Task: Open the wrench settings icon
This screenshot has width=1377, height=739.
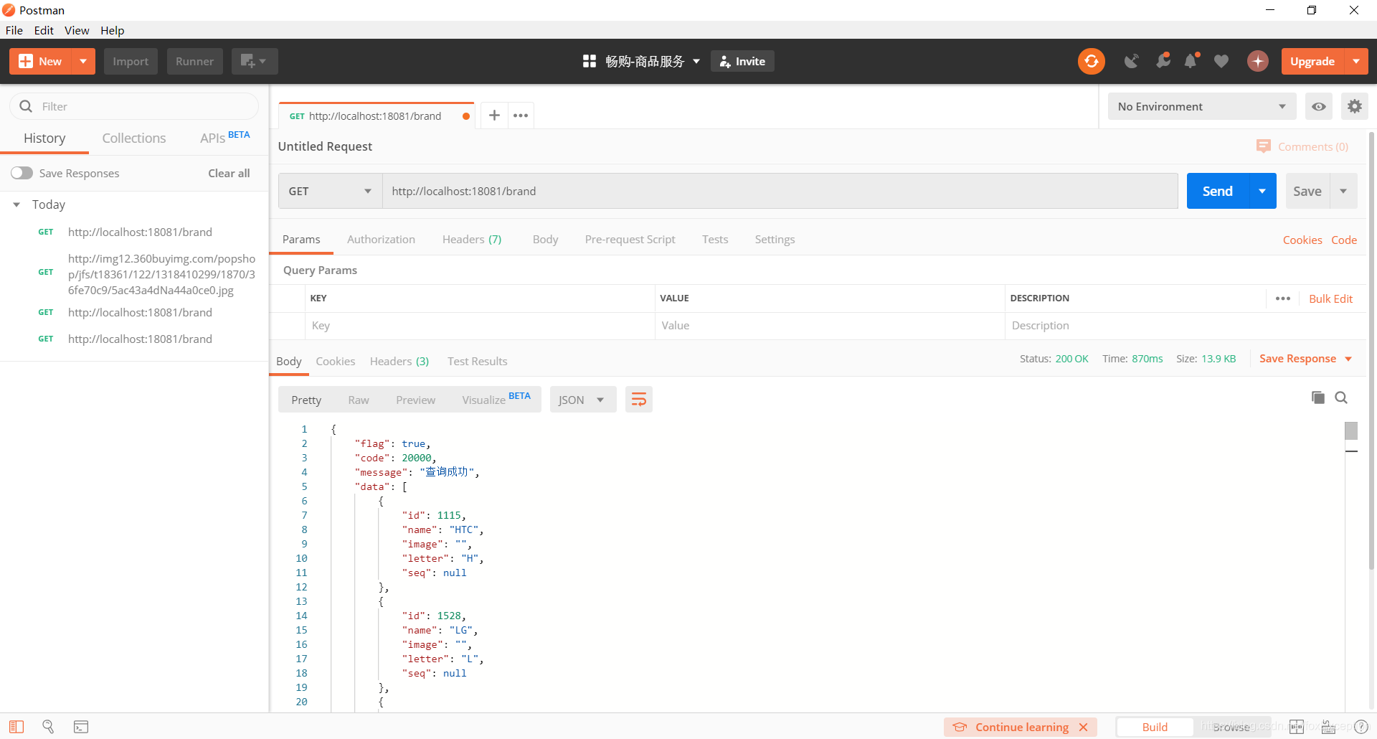Action: pyautogui.click(x=1163, y=61)
